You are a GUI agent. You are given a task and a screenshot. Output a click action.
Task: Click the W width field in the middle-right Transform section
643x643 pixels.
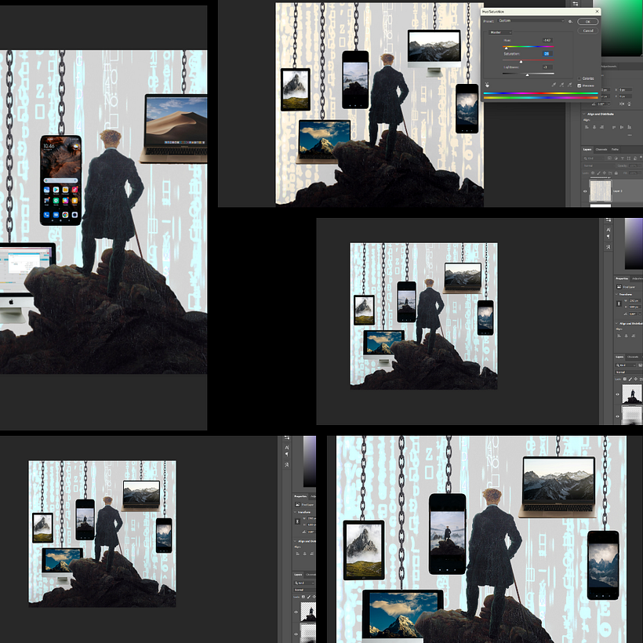634,300
